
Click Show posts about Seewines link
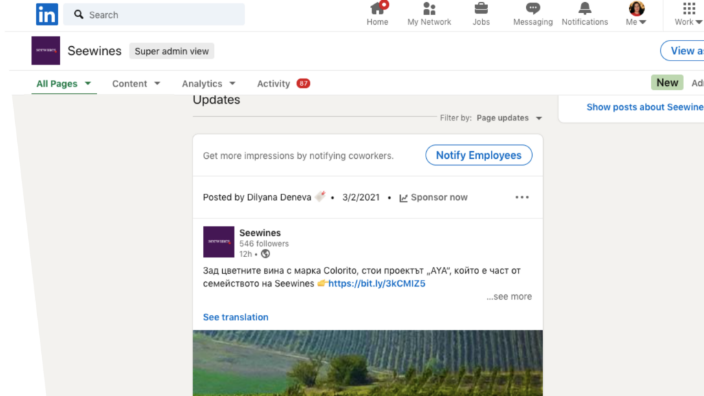(645, 107)
